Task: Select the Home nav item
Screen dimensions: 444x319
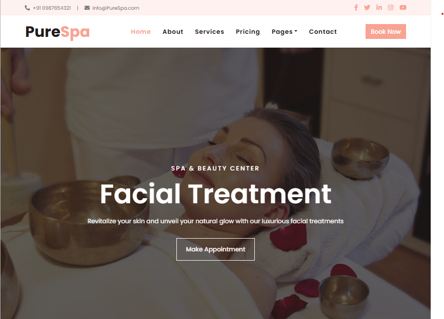Action: pos(140,32)
